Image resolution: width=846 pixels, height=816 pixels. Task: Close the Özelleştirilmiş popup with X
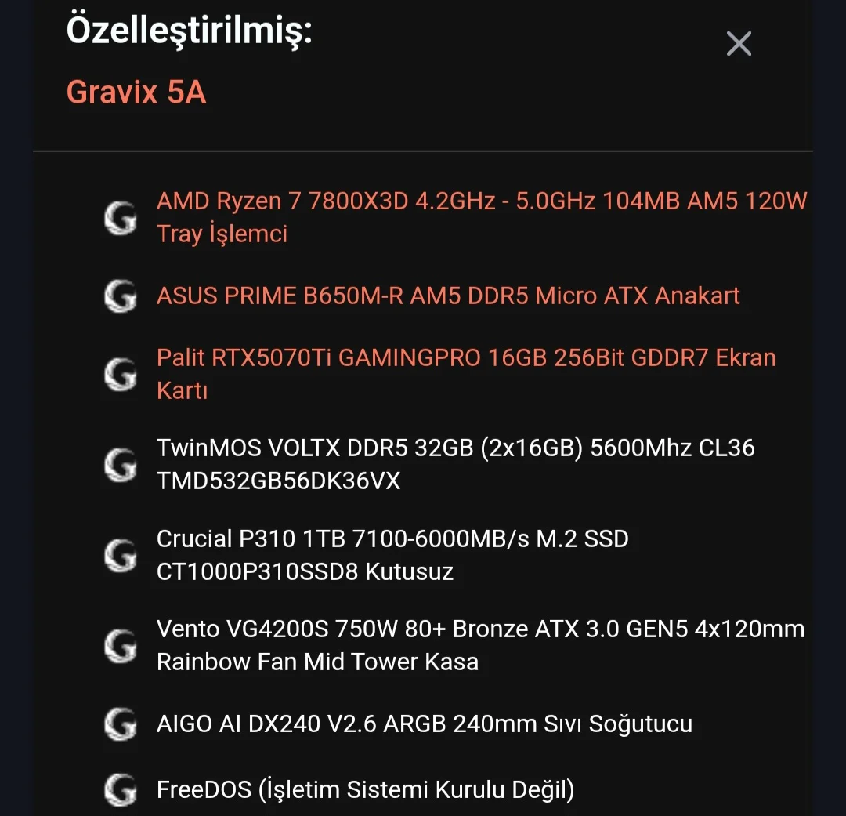[739, 44]
